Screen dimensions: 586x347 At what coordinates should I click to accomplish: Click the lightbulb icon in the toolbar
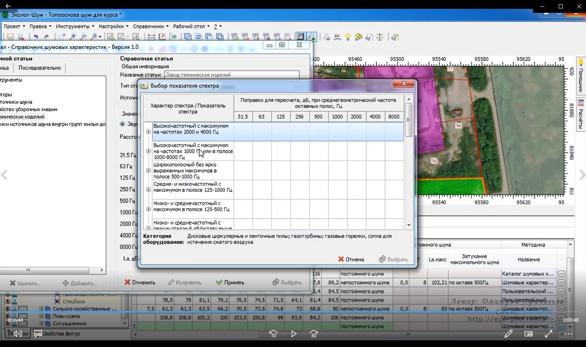(x=348, y=37)
